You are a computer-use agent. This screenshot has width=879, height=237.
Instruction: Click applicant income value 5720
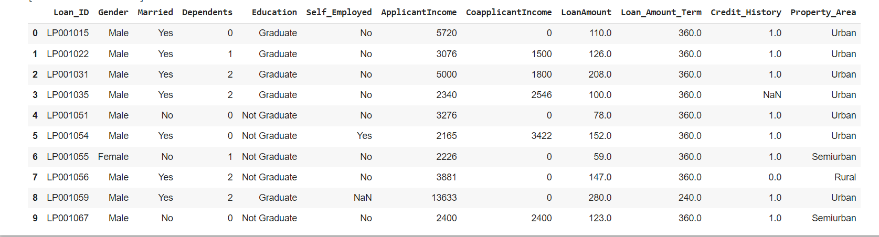(447, 33)
